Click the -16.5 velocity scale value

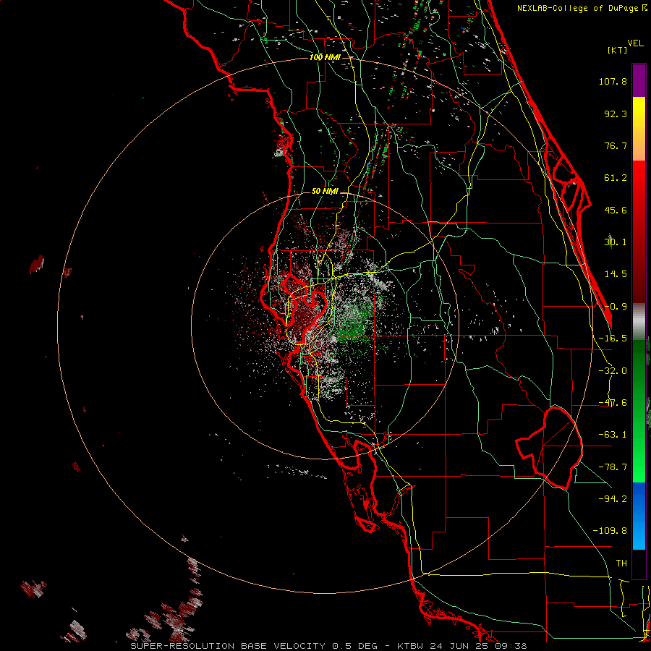[613, 339]
